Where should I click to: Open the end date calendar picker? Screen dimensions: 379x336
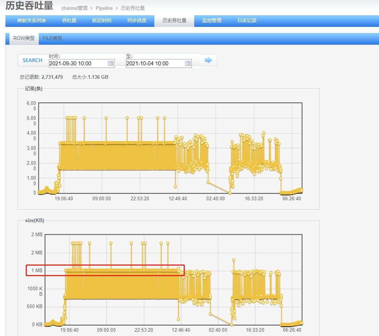pyautogui.click(x=187, y=63)
